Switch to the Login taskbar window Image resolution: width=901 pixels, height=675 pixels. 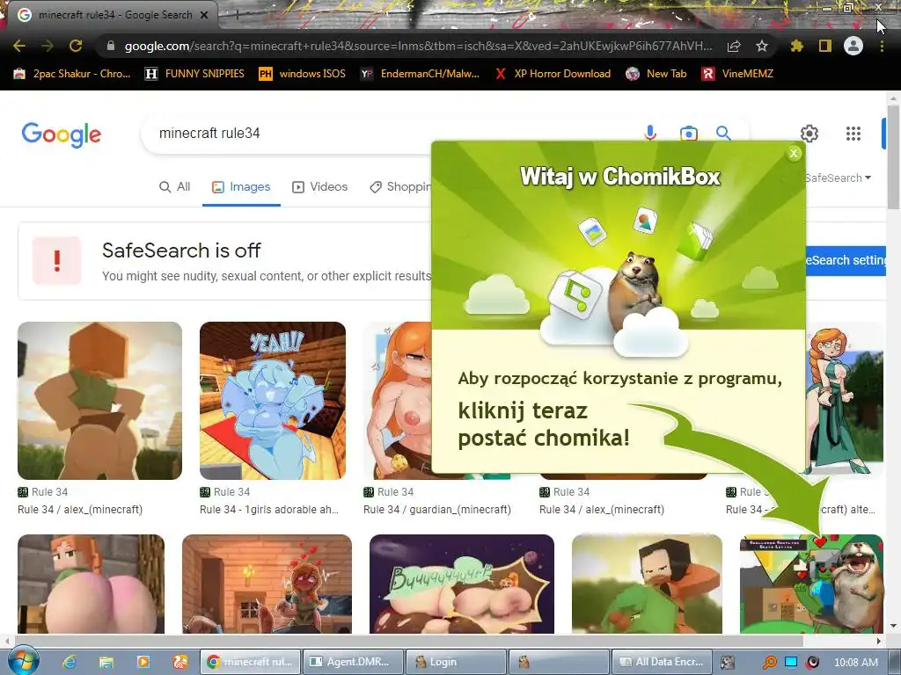coord(455,662)
